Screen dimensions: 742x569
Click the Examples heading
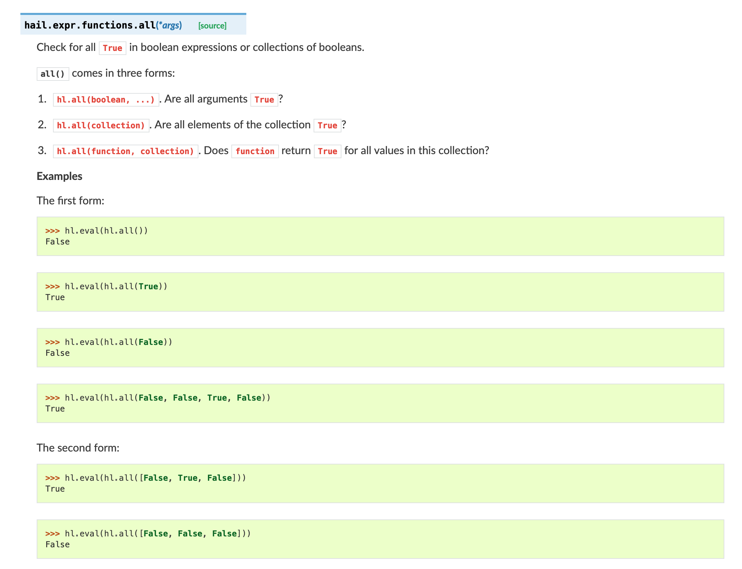pyautogui.click(x=59, y=176)
